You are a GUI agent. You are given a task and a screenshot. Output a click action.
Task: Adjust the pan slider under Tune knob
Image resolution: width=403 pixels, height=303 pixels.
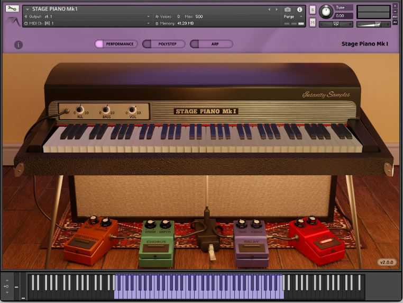tap(336, 24)
